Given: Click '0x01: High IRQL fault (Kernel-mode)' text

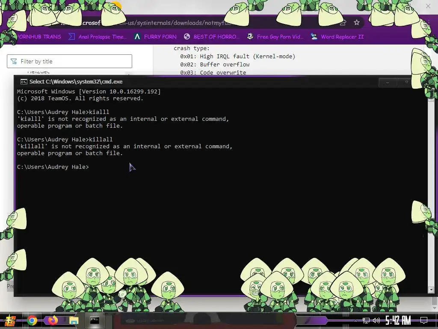Looking at the screenshot, I should coord(238,56).
